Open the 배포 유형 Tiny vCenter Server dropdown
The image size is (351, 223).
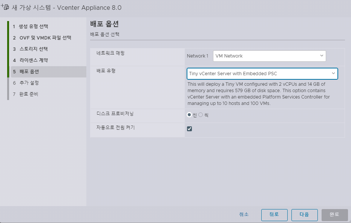click(262, 74)
